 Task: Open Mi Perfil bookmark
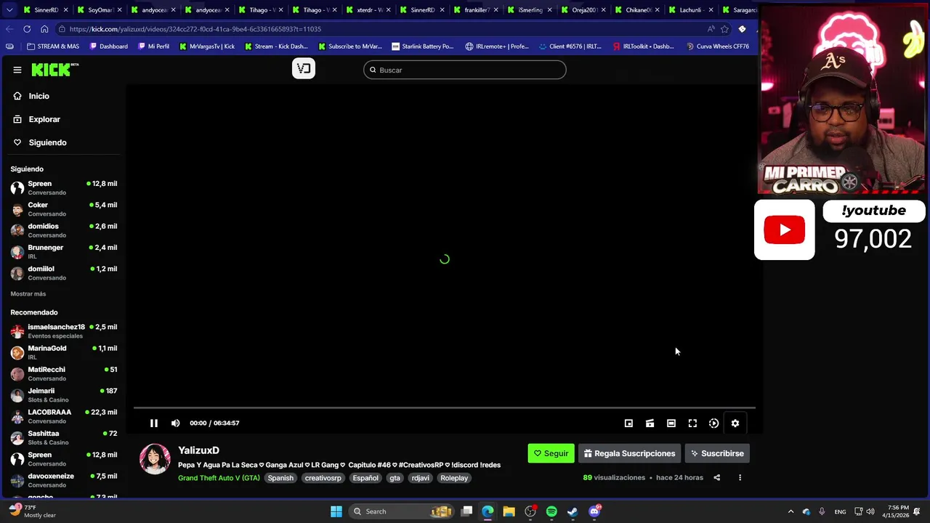(153, 46)
